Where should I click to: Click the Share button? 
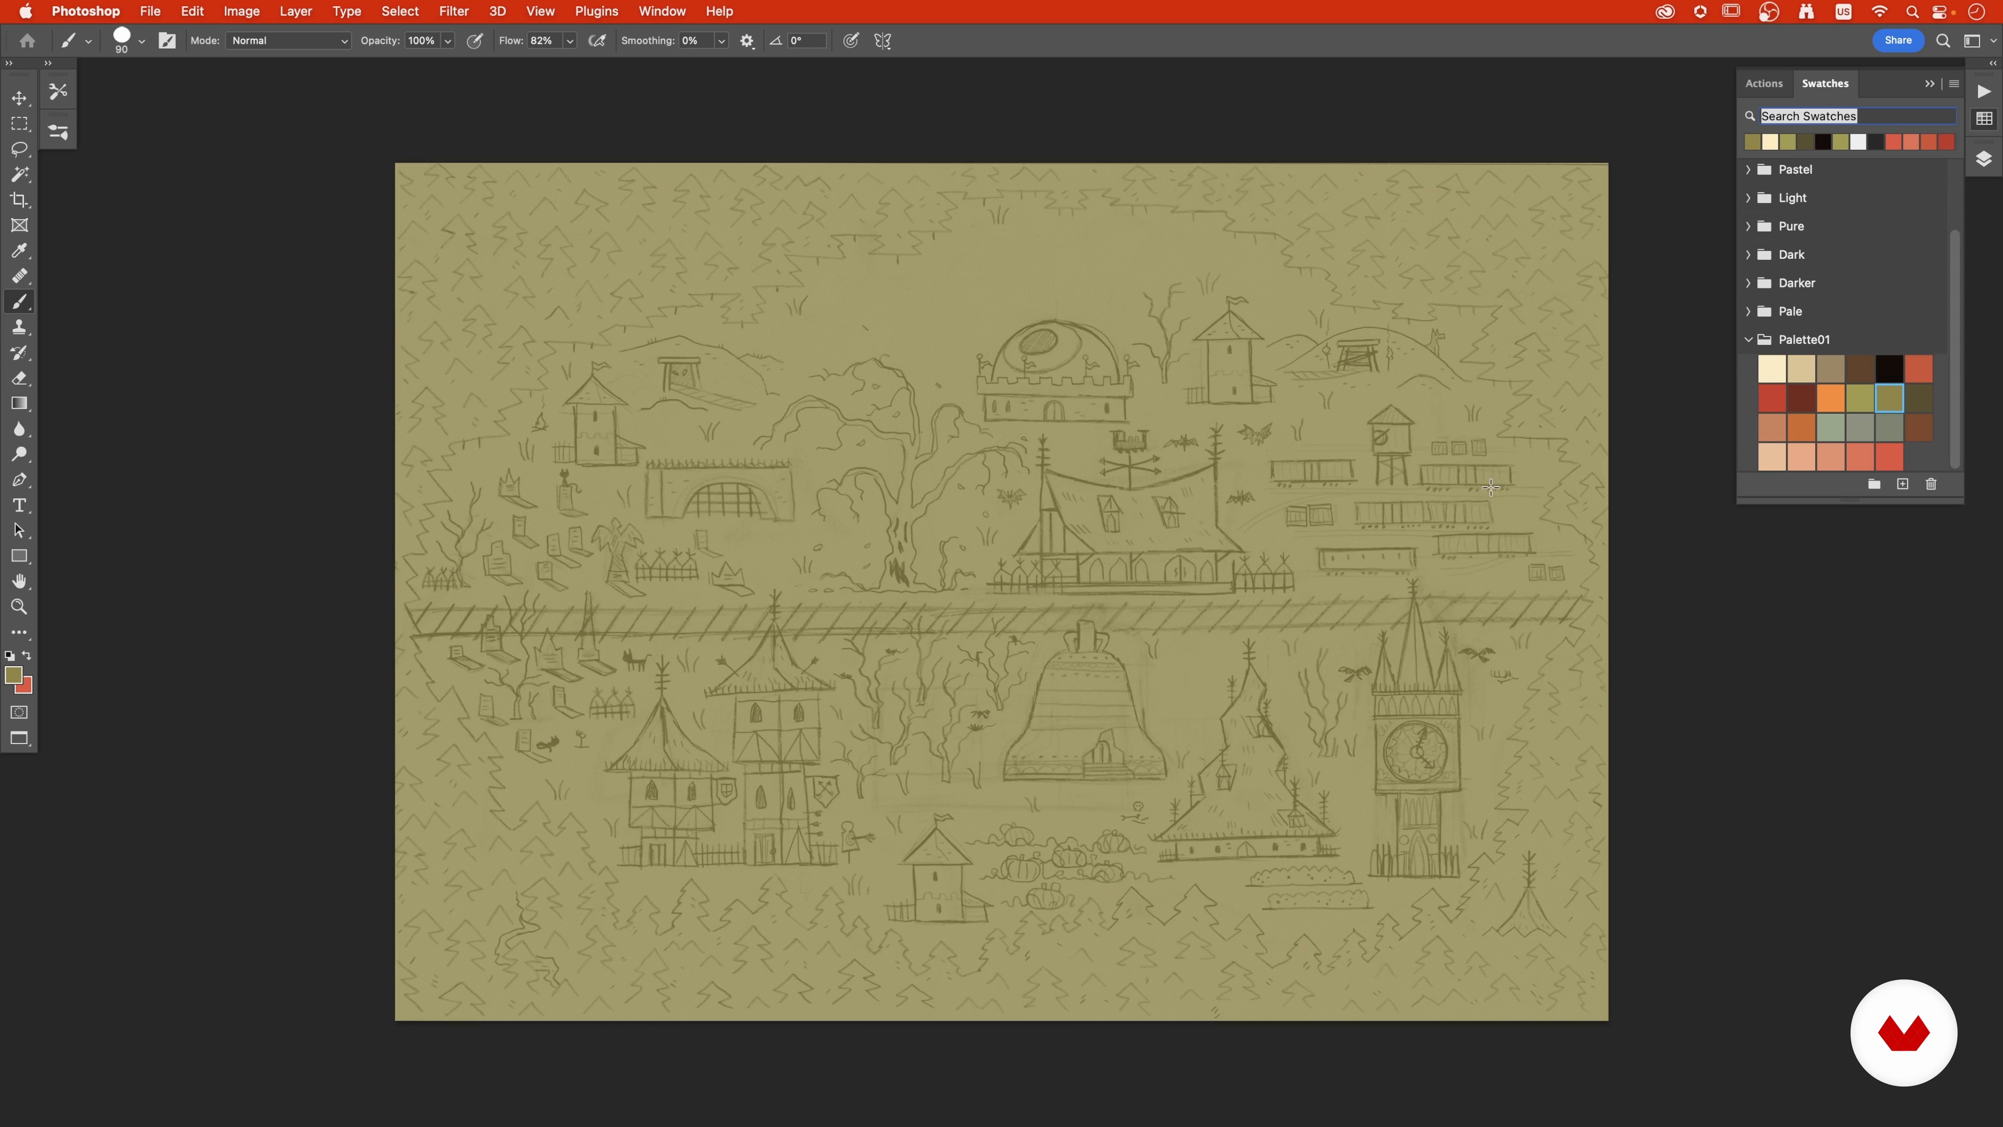coord(1898,41)
